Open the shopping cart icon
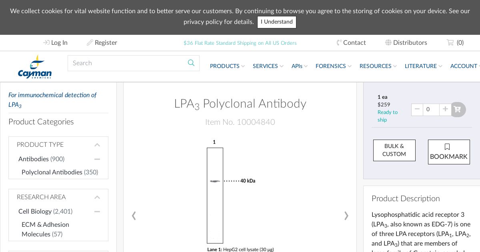This screenshot has height=252, width=480. pos(450,42)
